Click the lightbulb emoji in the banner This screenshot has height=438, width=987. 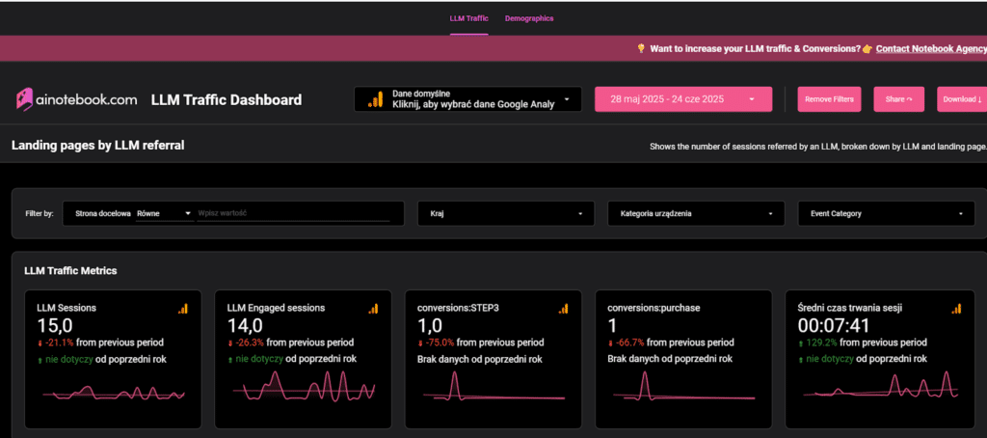641,48
